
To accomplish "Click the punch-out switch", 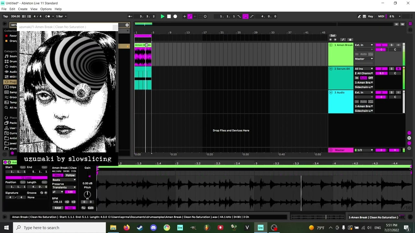I will (x=252, y=16).
